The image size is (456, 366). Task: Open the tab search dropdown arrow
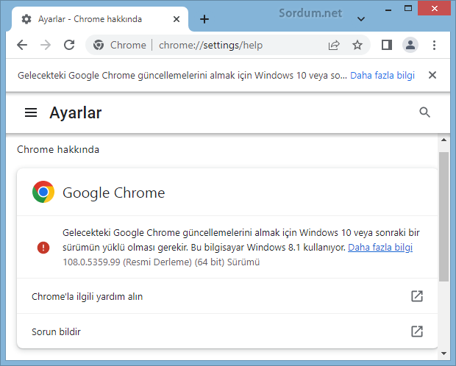pyautogui.click(x=361, y=19)
